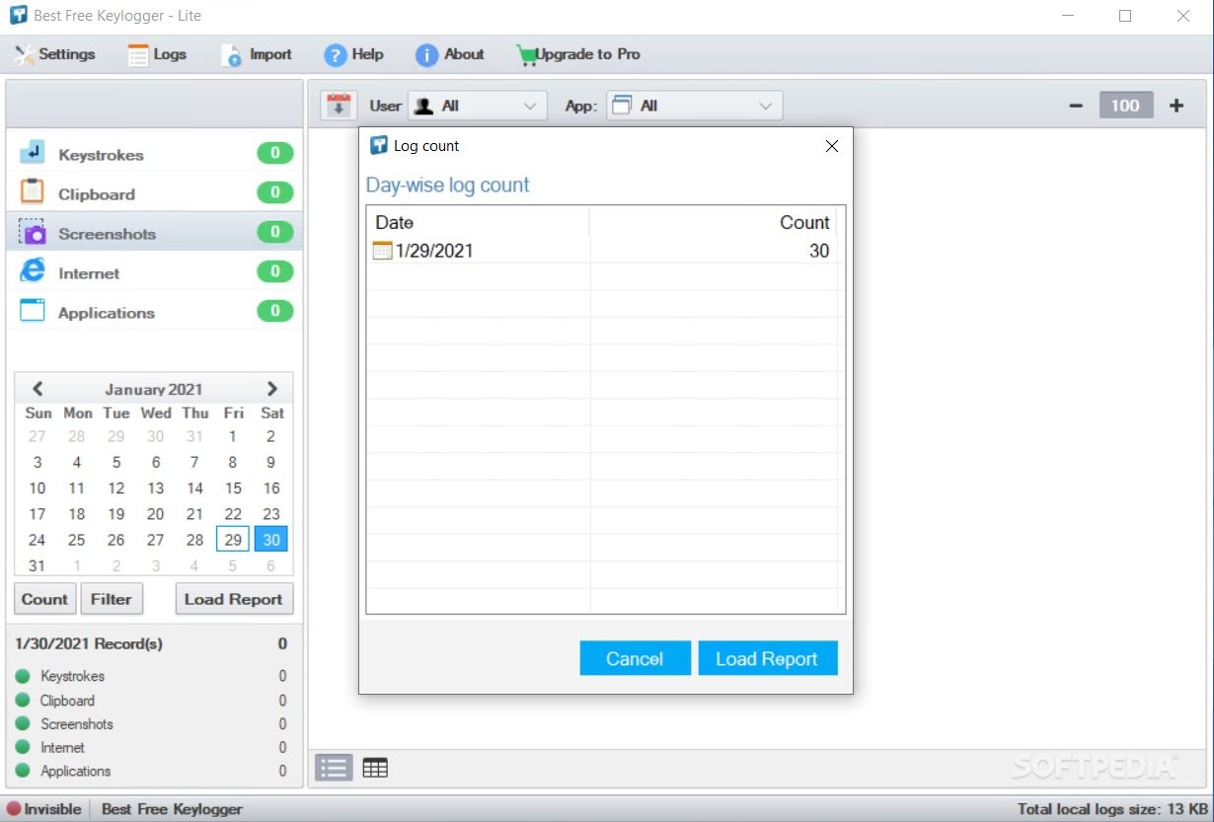Select the 1/29/2021 row in log count
The width and height of the screenshot is (1214, 822).
pyautogui.click(x=605, y=251)
